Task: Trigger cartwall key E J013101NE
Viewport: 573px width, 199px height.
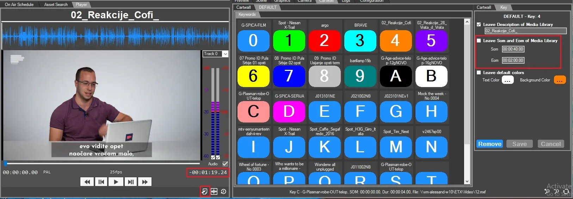Action: 325,112
